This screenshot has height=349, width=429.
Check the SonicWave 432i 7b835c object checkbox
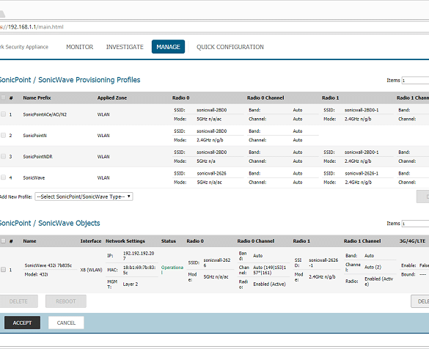pyautogui.click(x=3, y=269)
